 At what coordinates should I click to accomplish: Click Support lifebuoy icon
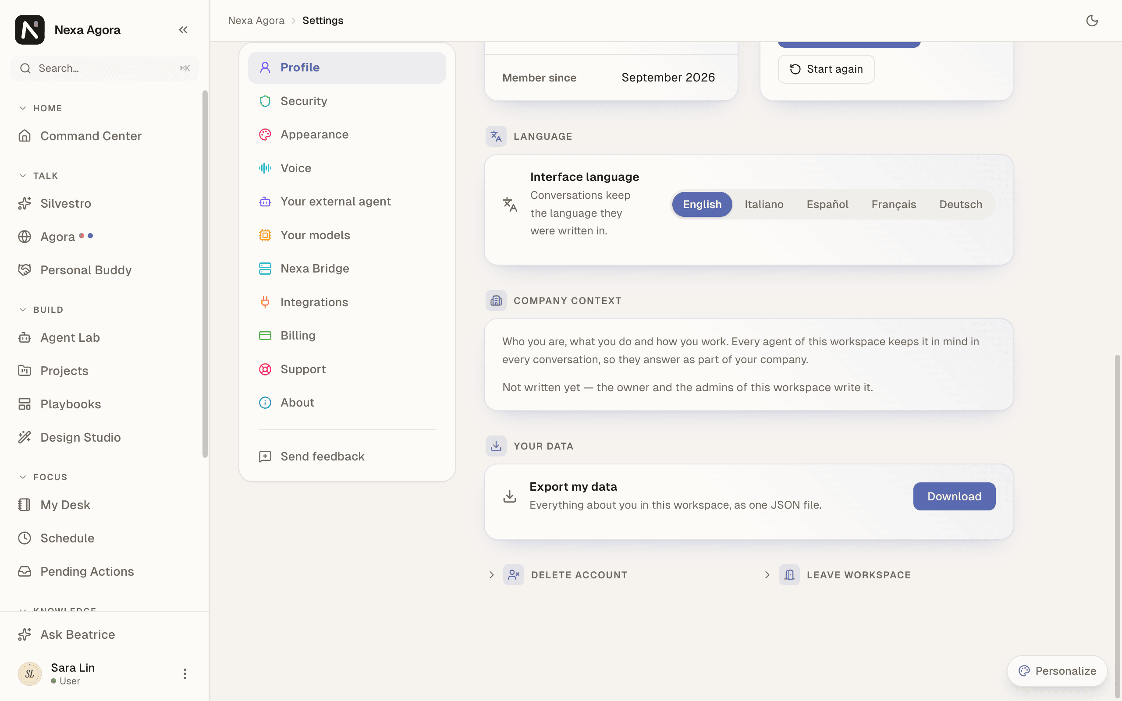265,369
